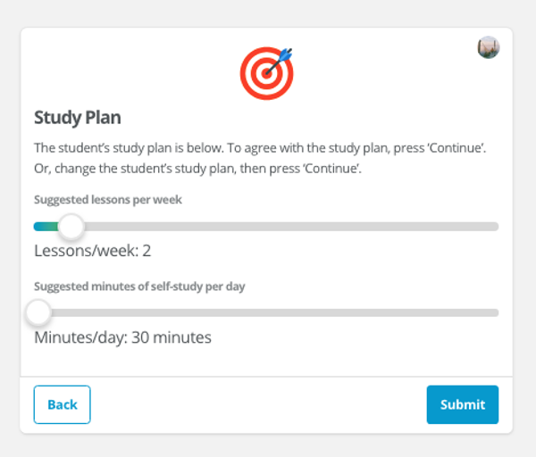Click the 'Suggested minutes of self-study per day' label
Screen dimensions: 536x457
click(x=139, y=287)
